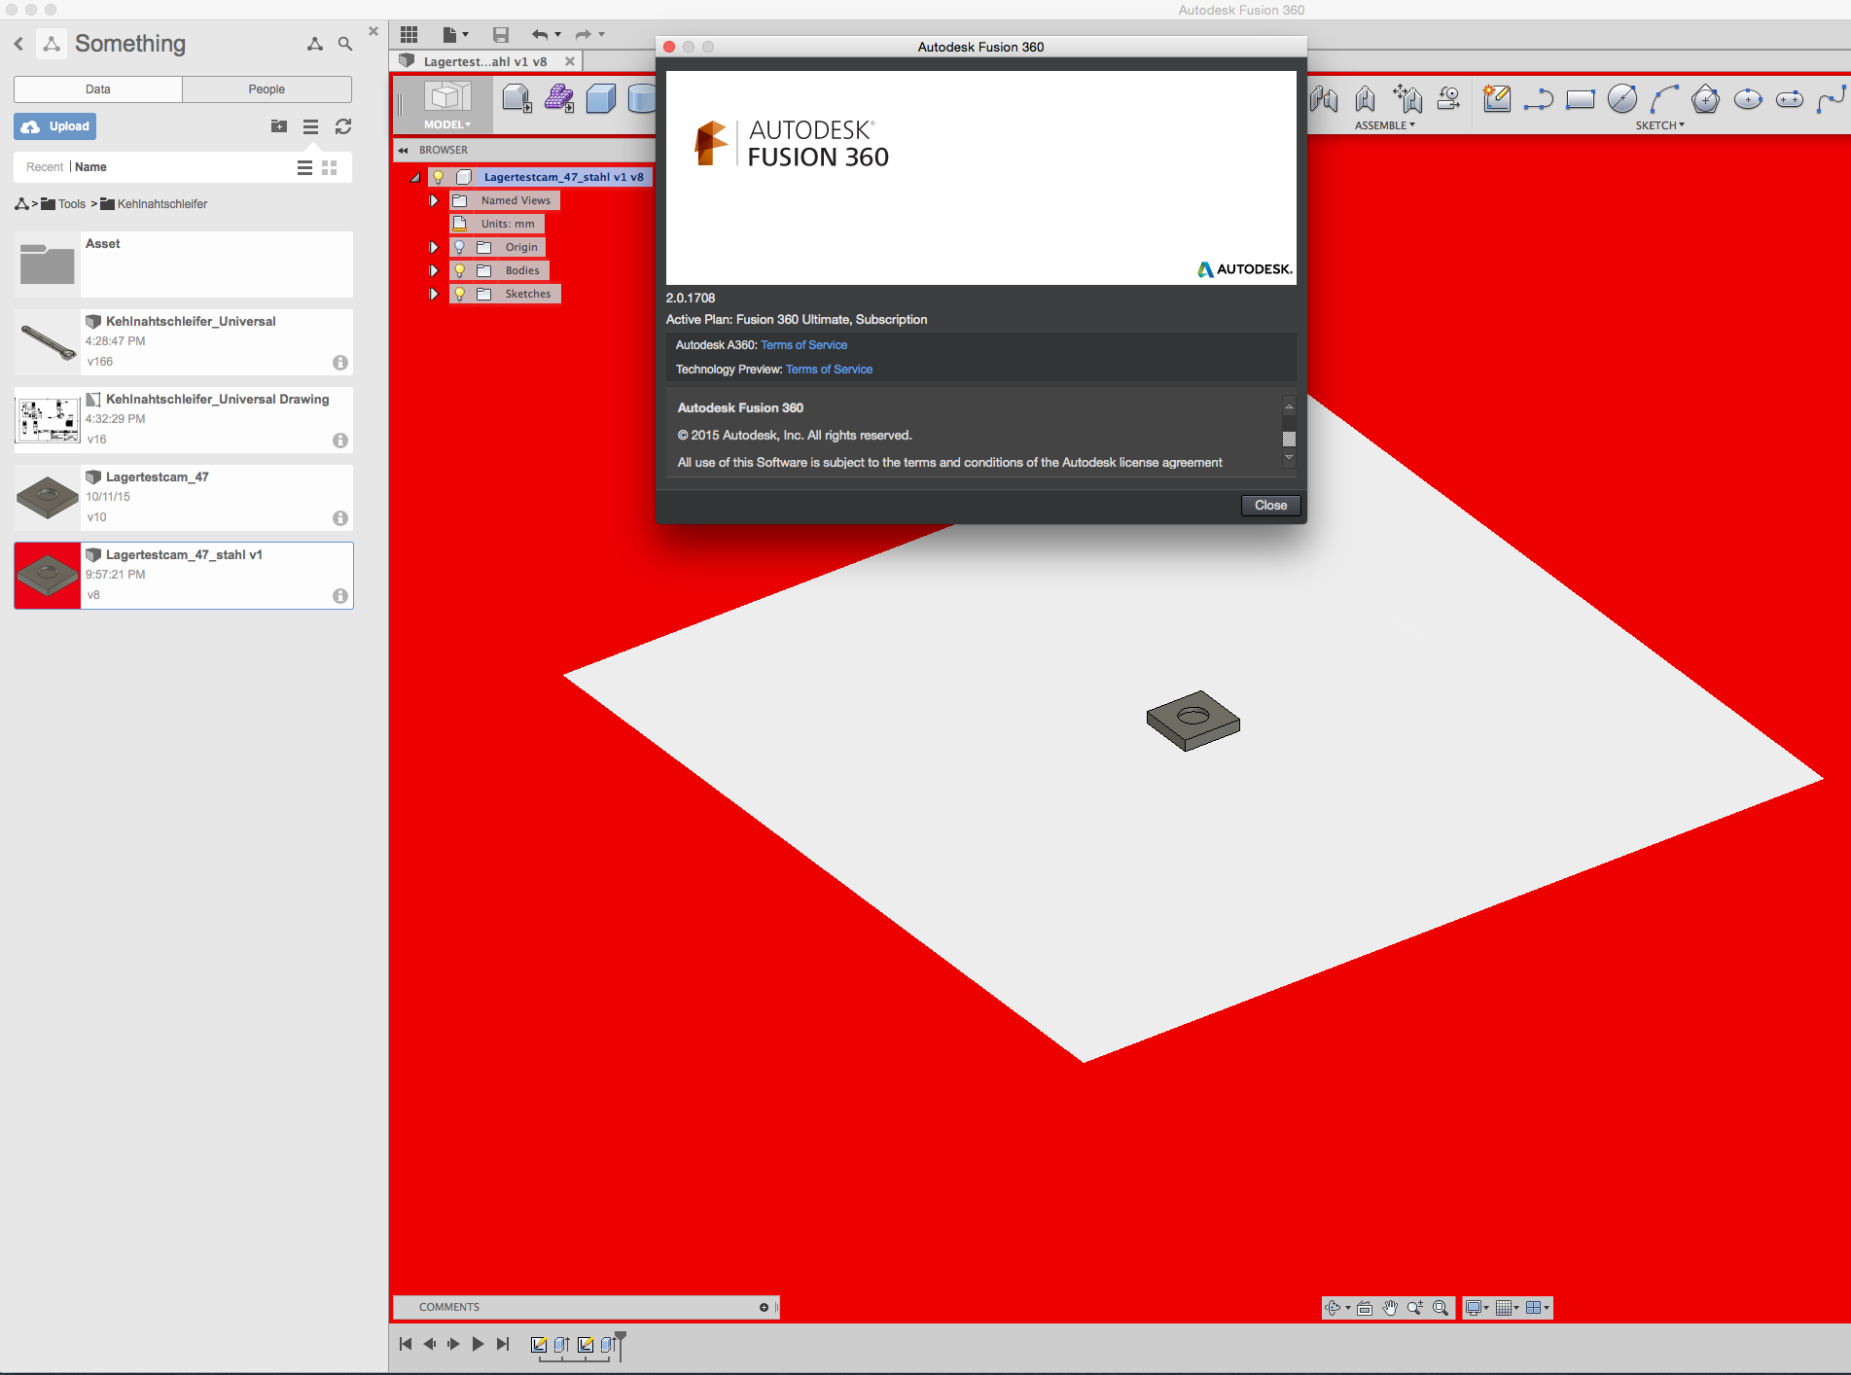Viewport: 1851px width, 1375px height.
Task: Switch to the People tab
Action: tap(266, 88)
